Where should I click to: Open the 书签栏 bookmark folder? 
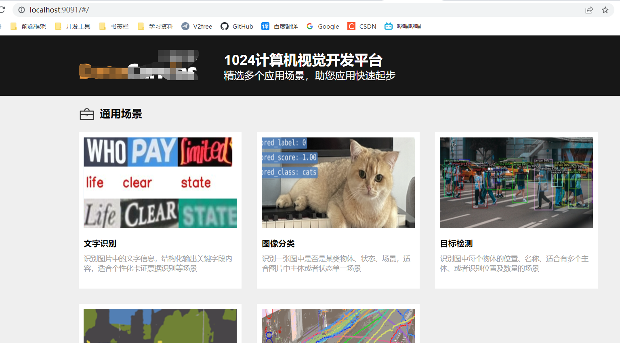pyautogui.click(x=114, y=26)
